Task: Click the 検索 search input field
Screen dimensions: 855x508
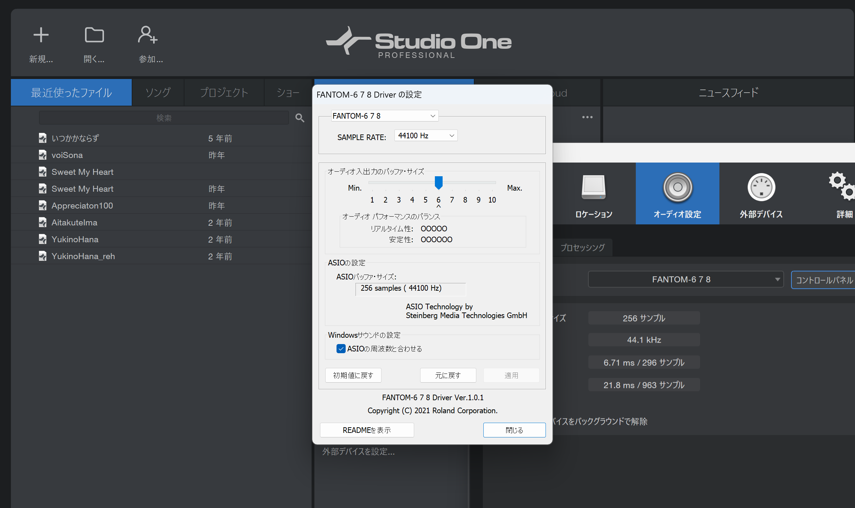Action: coord(164,118)
